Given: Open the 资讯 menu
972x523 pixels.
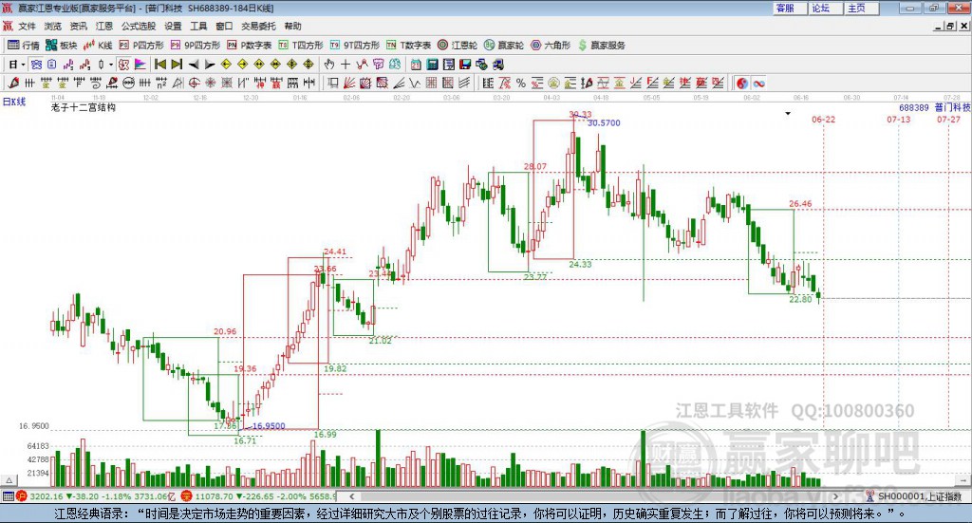Looking at the screenshot, I should [x=78, y=26].
